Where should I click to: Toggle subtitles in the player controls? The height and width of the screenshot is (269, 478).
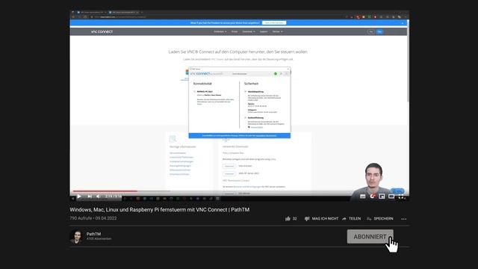click(x=362, y=197)
